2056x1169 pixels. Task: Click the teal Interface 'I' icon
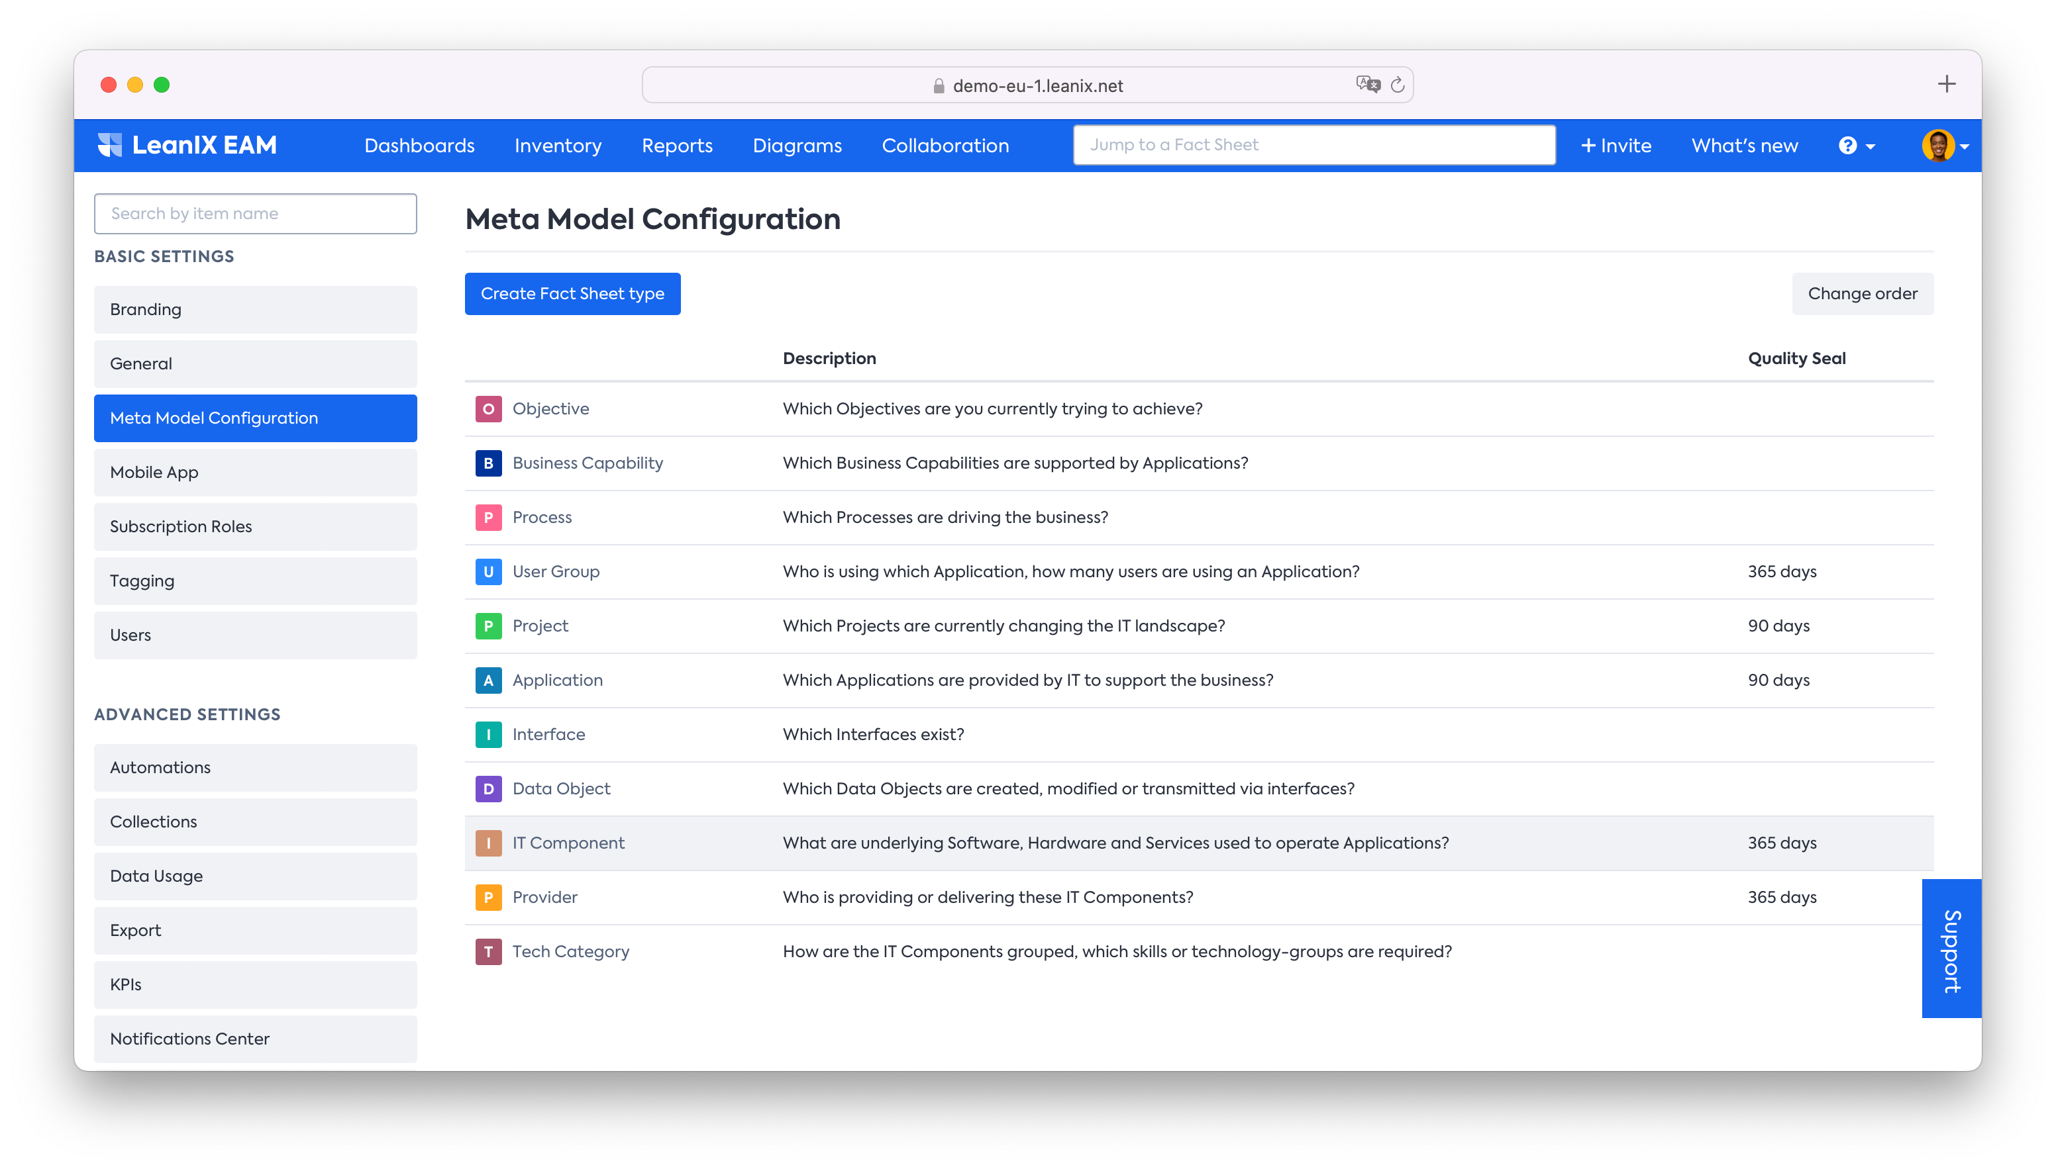pos(488,735)
